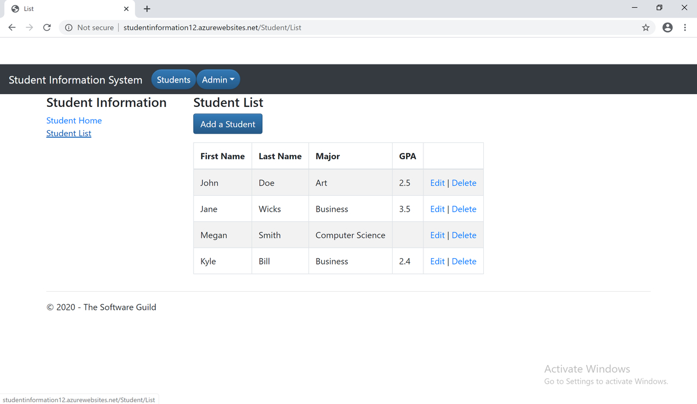
Task: Click the Last Name column header
Action: pyautogui.click(x=280, y=156)
